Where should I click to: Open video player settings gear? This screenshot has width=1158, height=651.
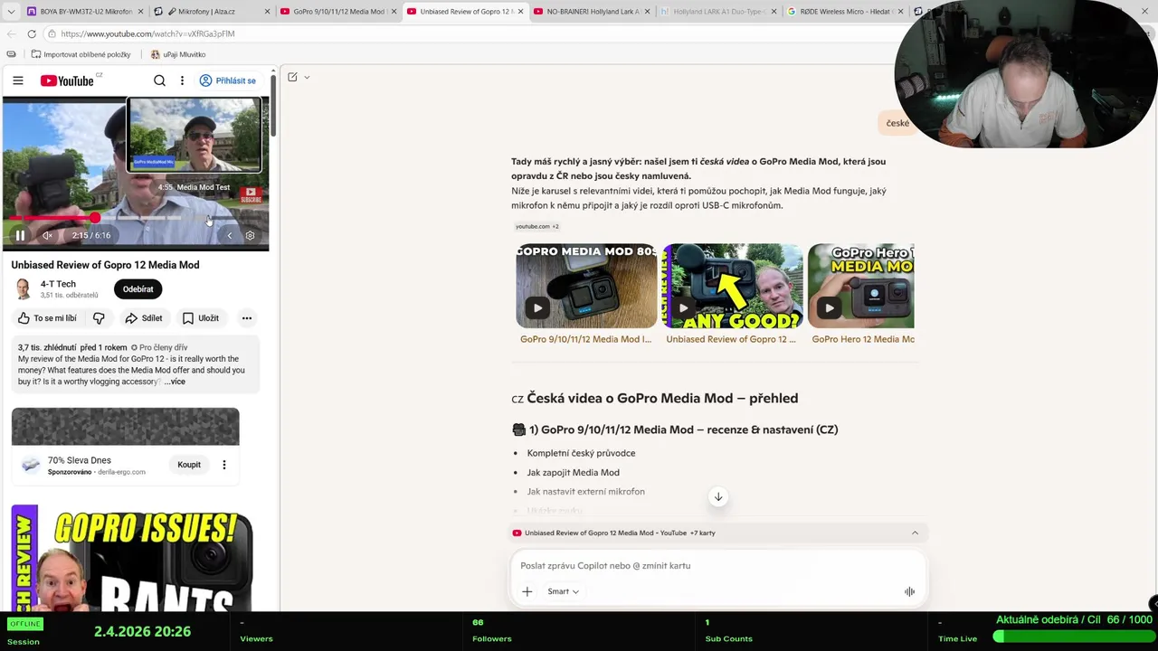click(x=250, y=235)
